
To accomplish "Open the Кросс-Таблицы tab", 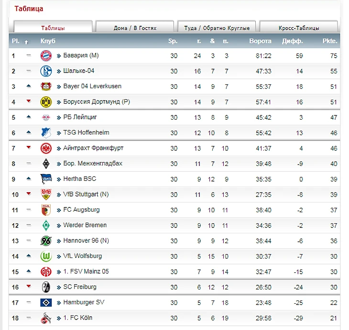I will [299, 28].
